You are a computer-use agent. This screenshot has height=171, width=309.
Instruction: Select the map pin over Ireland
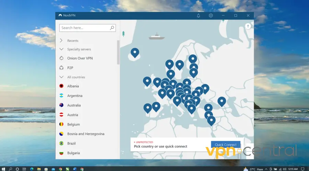pyautogui.click(x=147, y=81)
